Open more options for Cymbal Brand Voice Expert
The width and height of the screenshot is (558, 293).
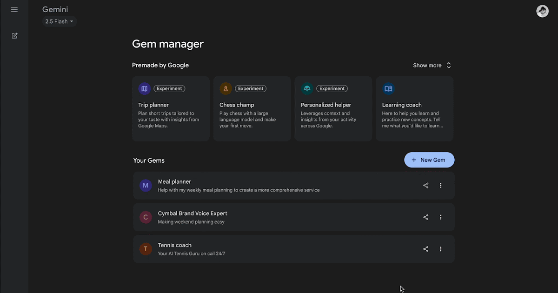click(440, 217)
